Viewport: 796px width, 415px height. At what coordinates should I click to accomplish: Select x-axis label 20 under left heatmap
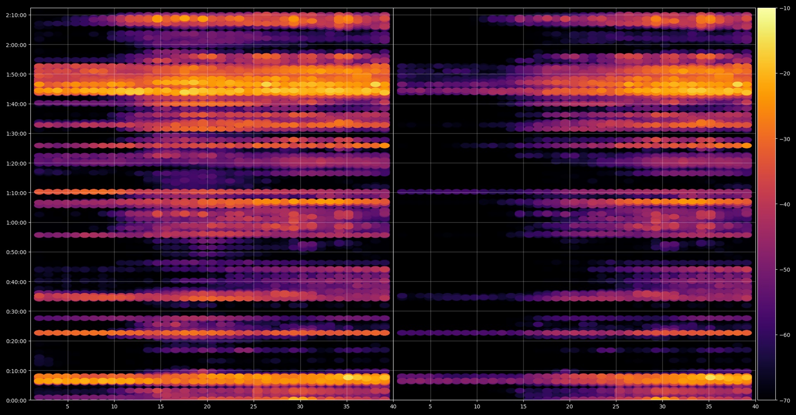[x=207, y=406]
